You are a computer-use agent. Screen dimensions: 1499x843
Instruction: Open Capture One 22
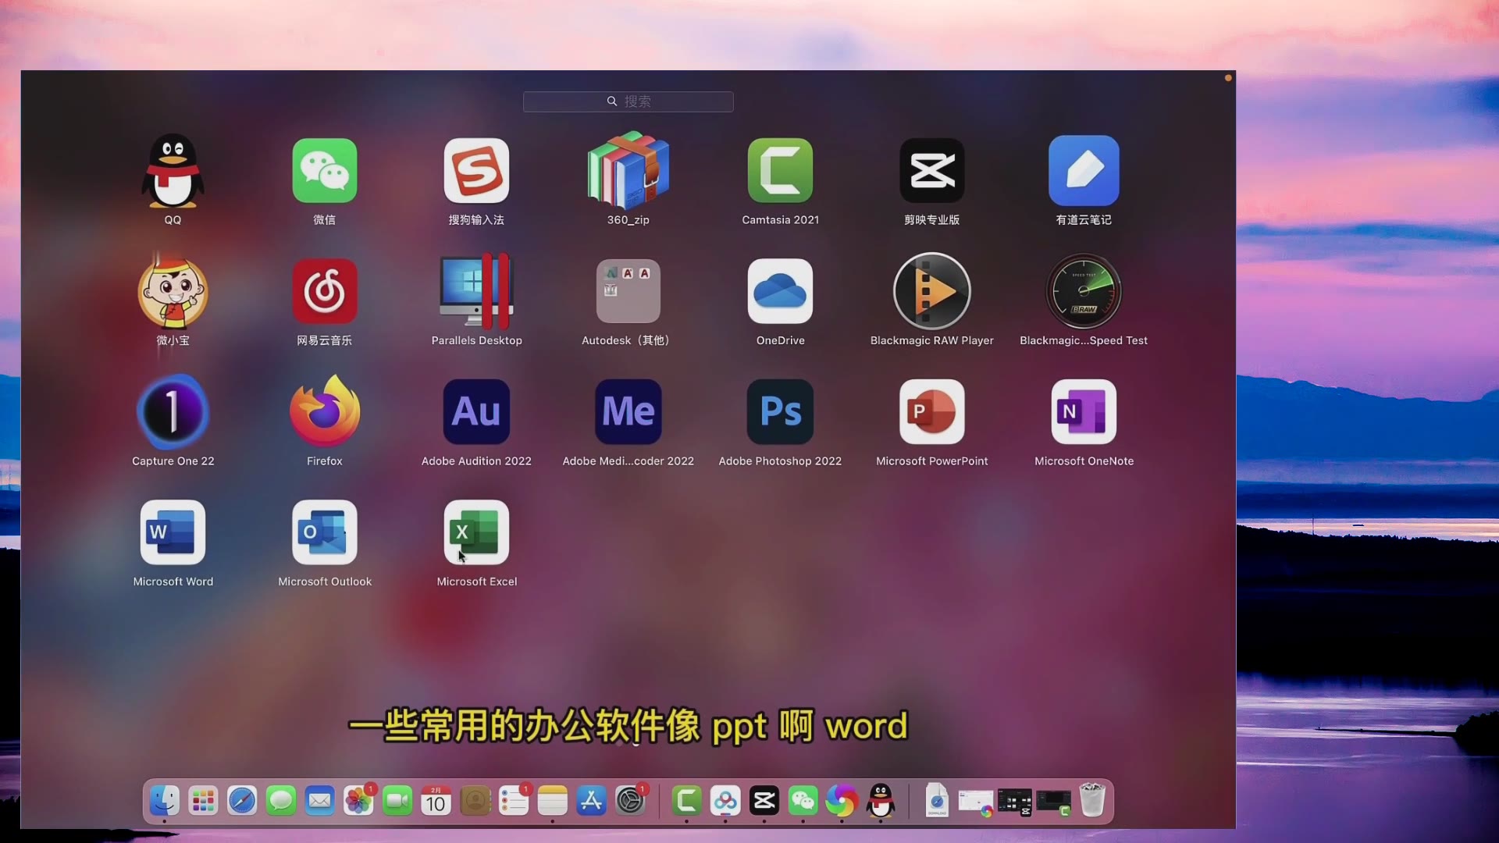pos(173,411)
